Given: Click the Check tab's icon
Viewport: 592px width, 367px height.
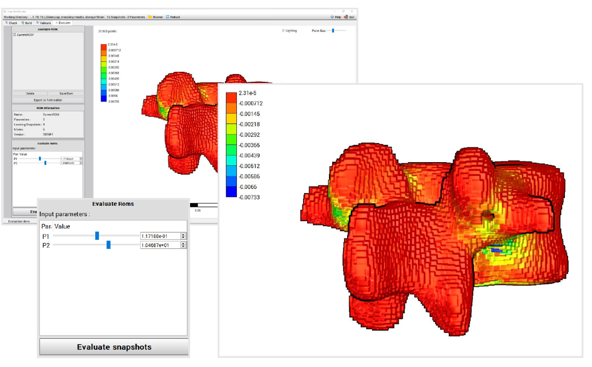Looking at the screenshot, I should point(7,23).
